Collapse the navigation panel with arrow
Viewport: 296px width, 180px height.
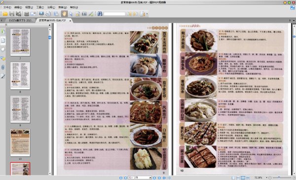point(50,25)
